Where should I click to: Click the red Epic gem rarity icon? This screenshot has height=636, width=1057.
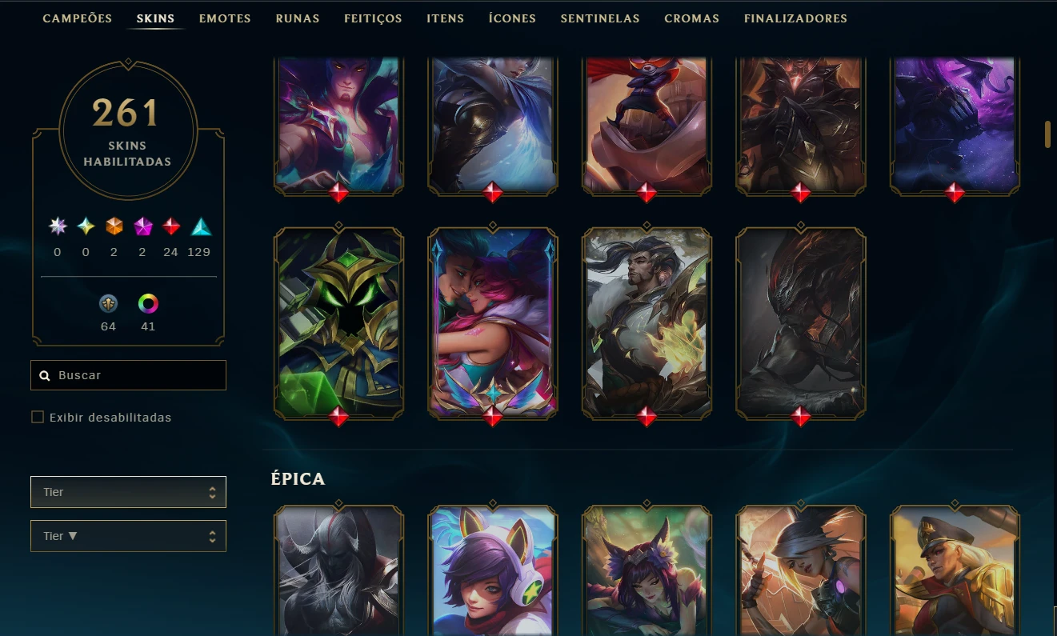coord(171,226)
